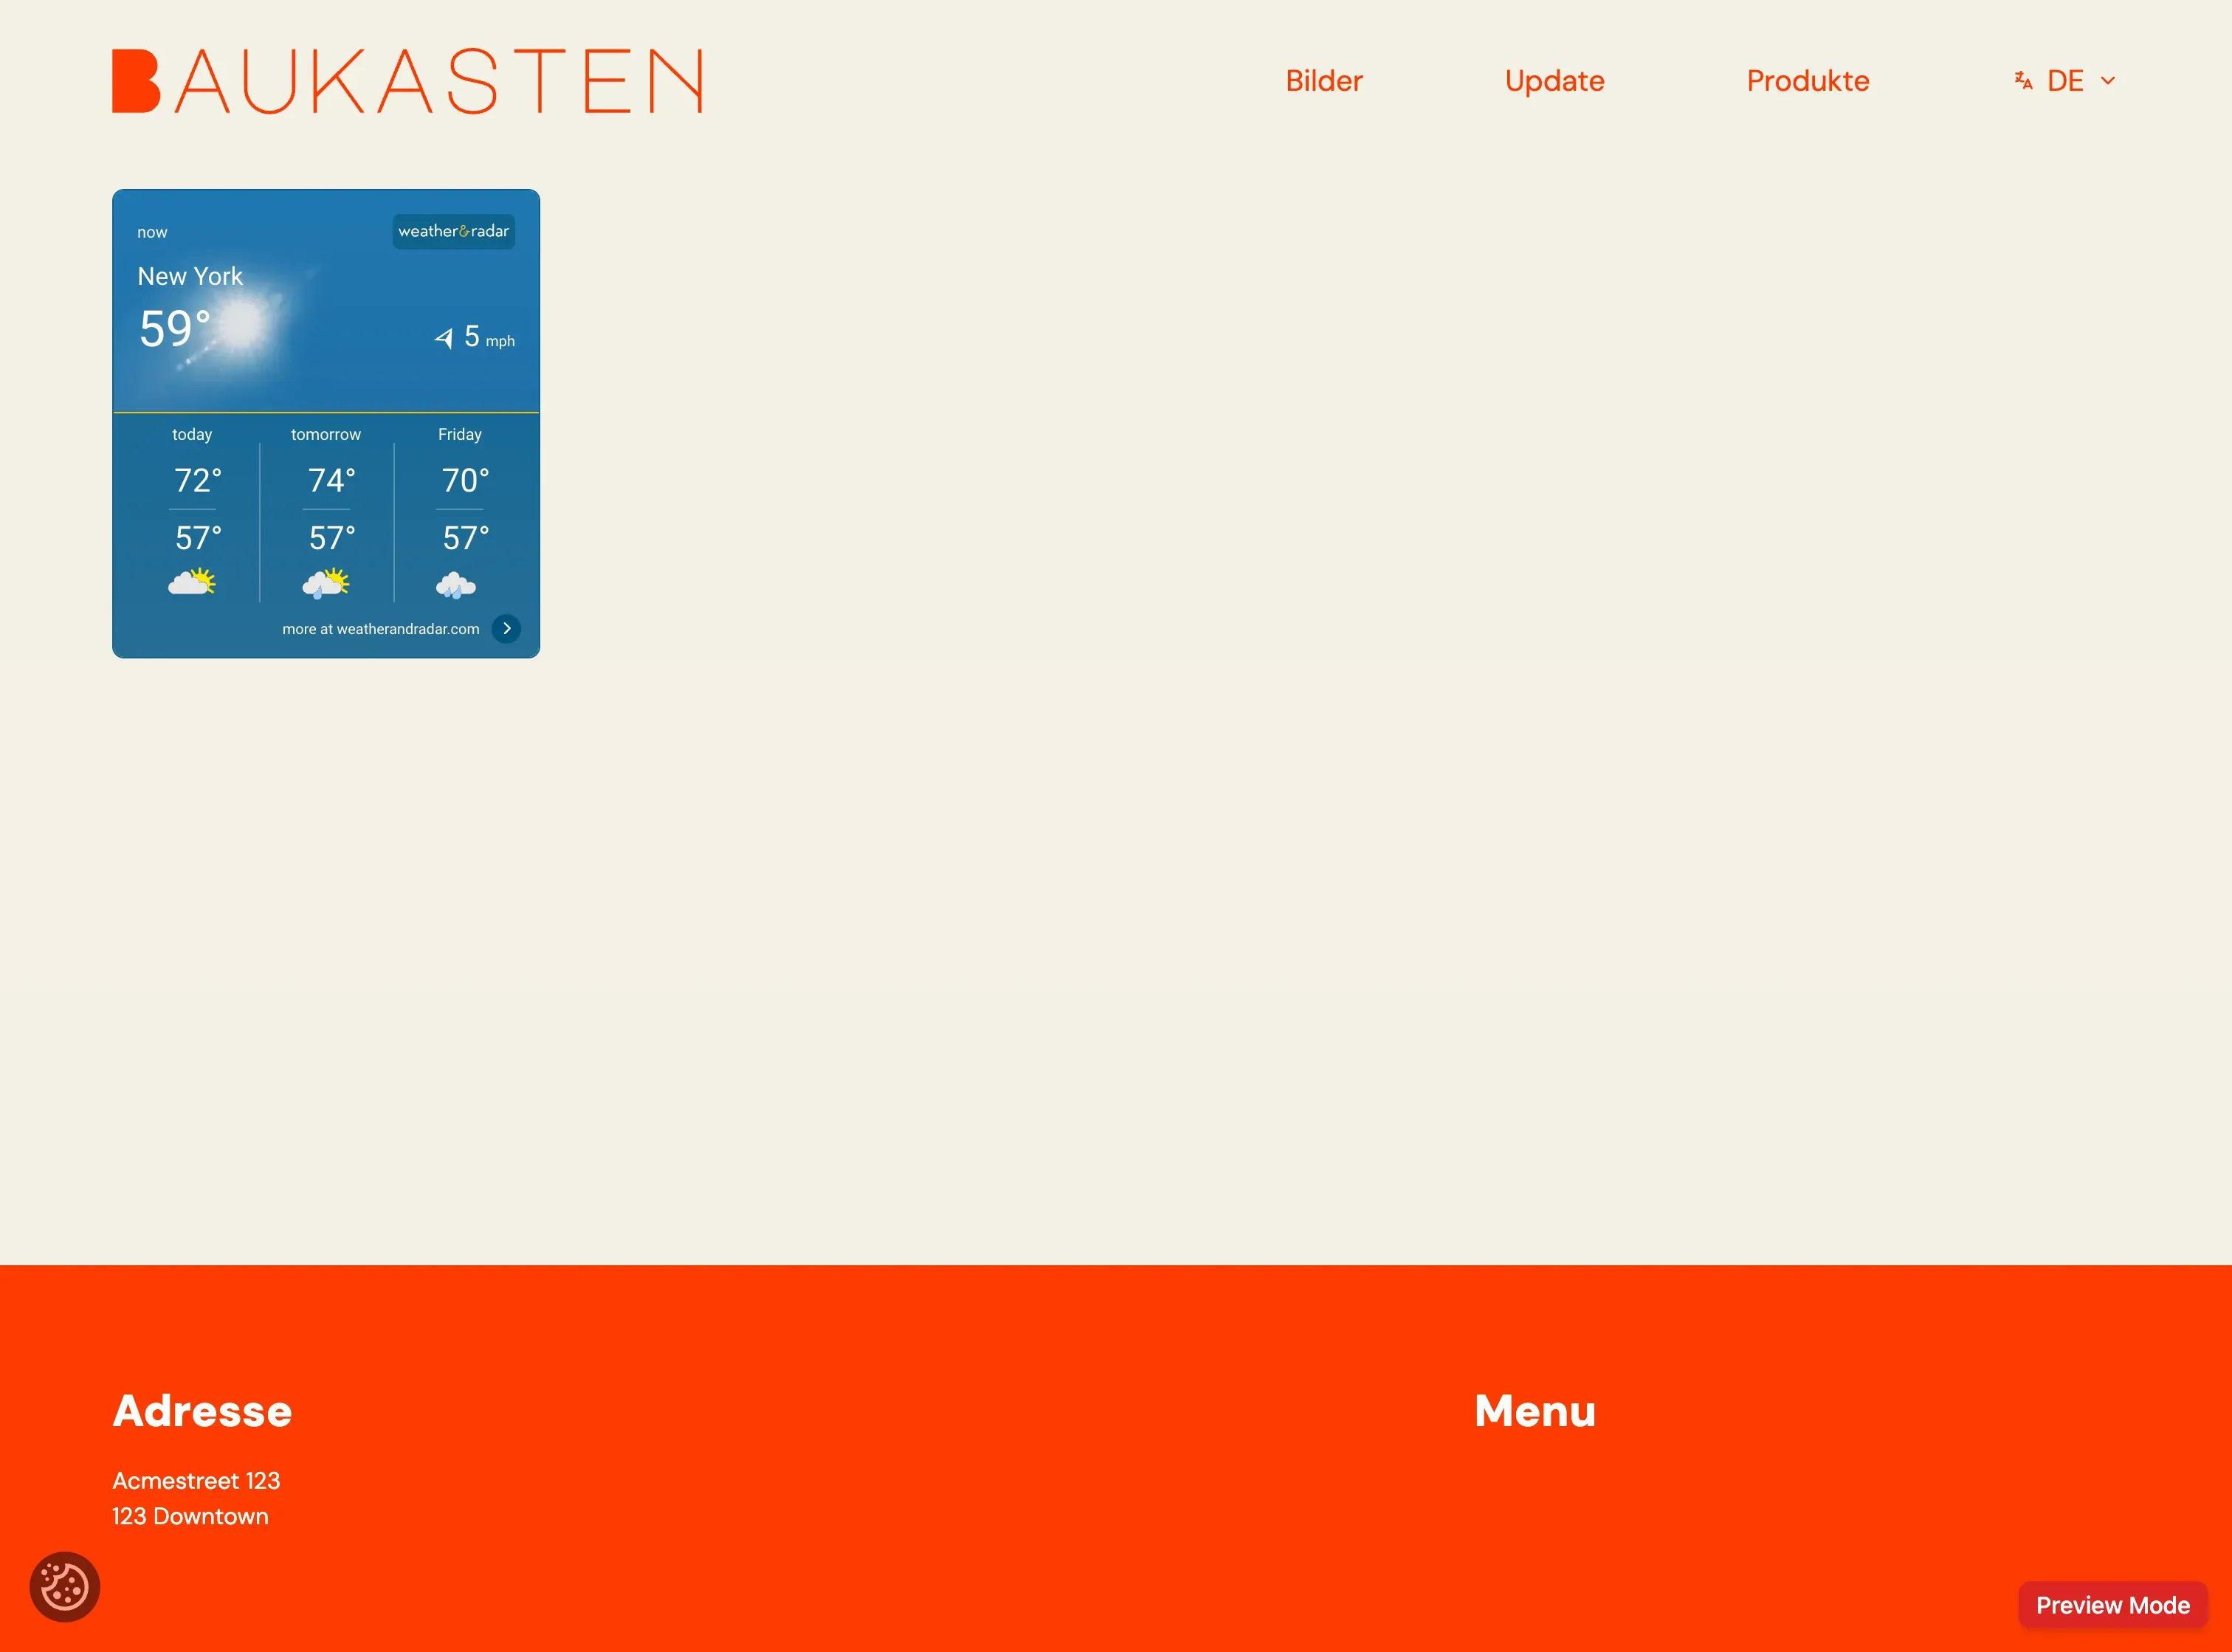Click Friday's rain cloud icon
Viewport: 2232px width, 1652px height.
pyautogui.click(x=458, y=585)
